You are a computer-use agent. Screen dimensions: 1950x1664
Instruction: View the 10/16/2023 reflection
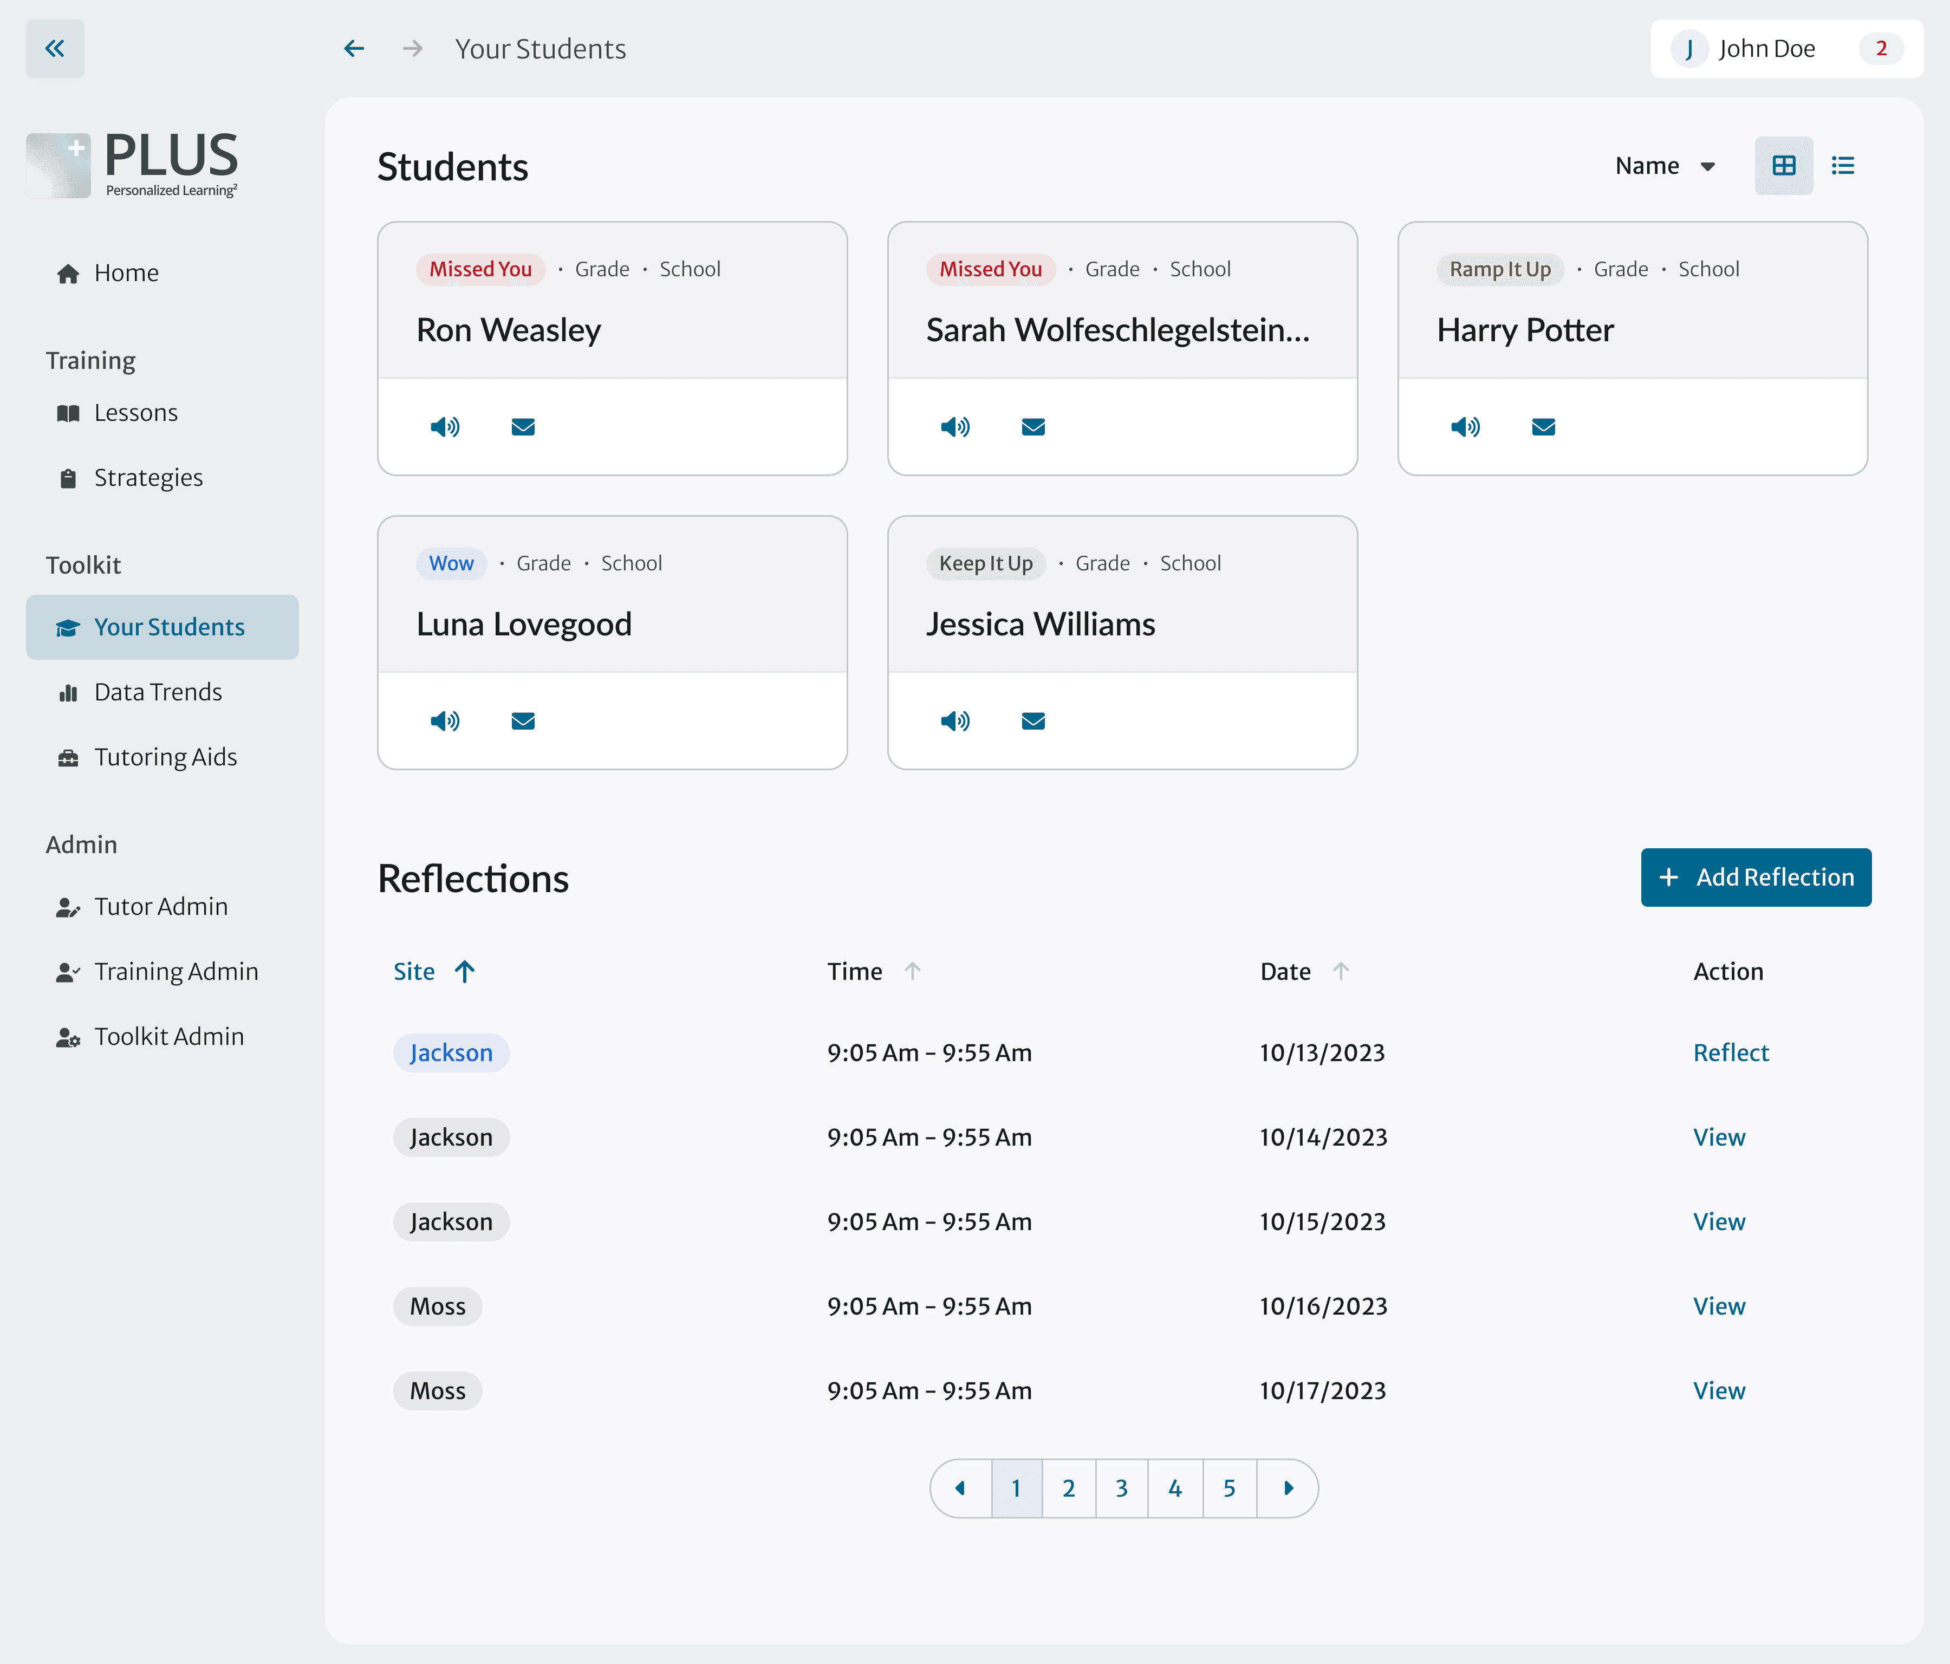[1719, 1306]
